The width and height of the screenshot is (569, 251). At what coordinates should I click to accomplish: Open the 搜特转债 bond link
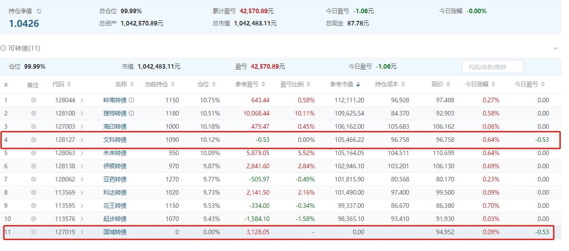115,113
